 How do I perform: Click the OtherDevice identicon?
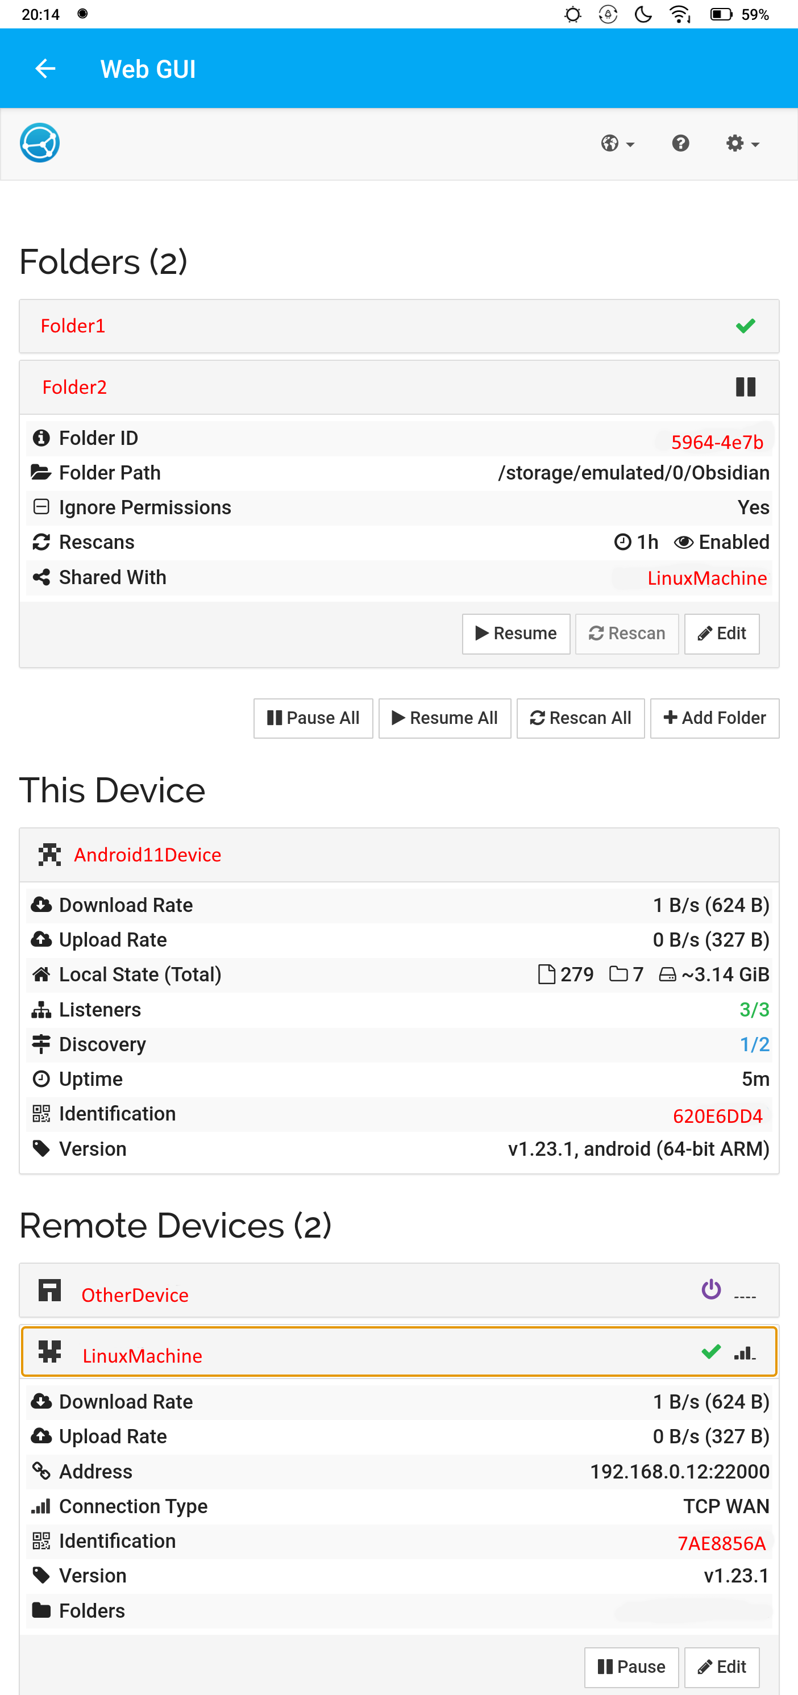point(49,1290)
